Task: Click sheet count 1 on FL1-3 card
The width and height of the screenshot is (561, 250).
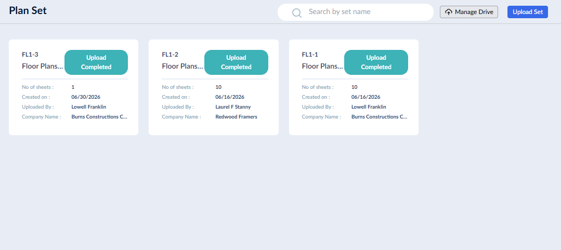Action: coord(73,87)
